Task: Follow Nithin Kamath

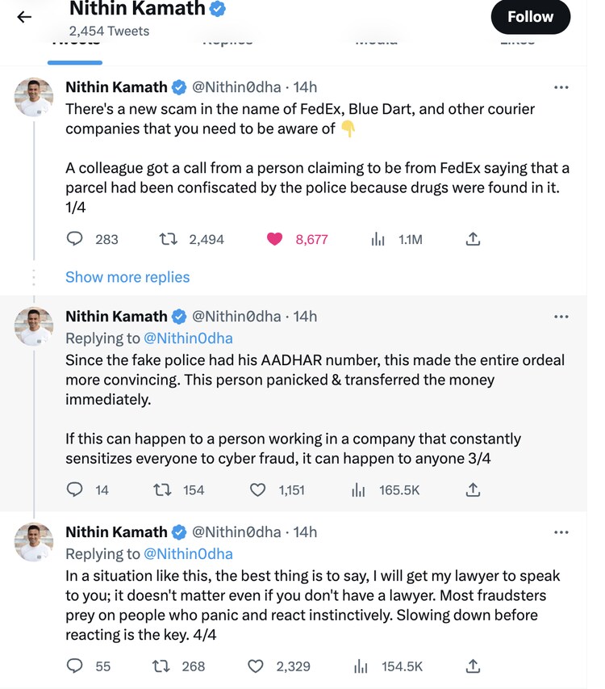Action: (x=530, y=17)
